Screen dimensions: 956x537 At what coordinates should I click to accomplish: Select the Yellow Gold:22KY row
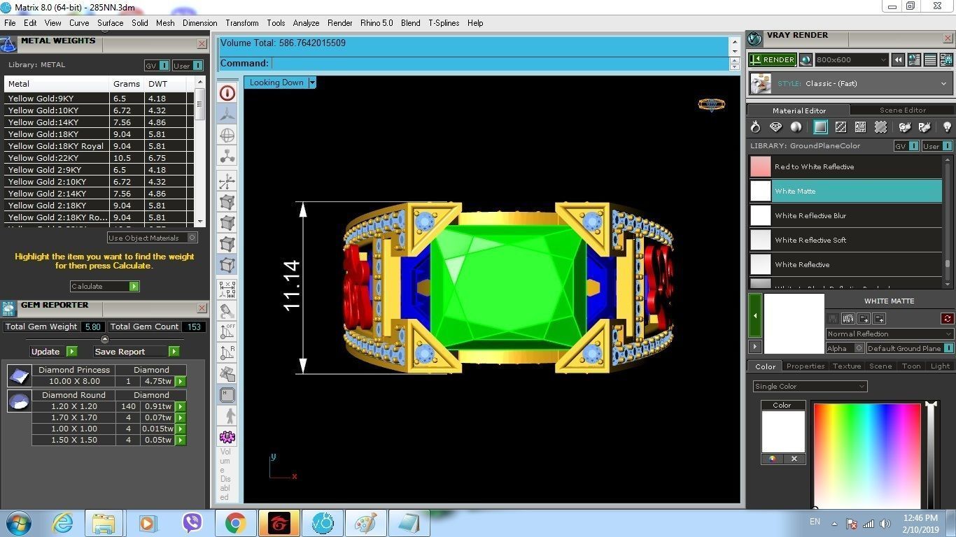tap(99, 158)
